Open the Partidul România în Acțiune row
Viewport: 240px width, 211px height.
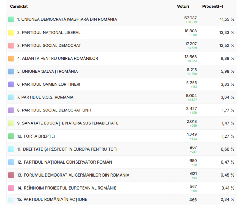[52, 200]
